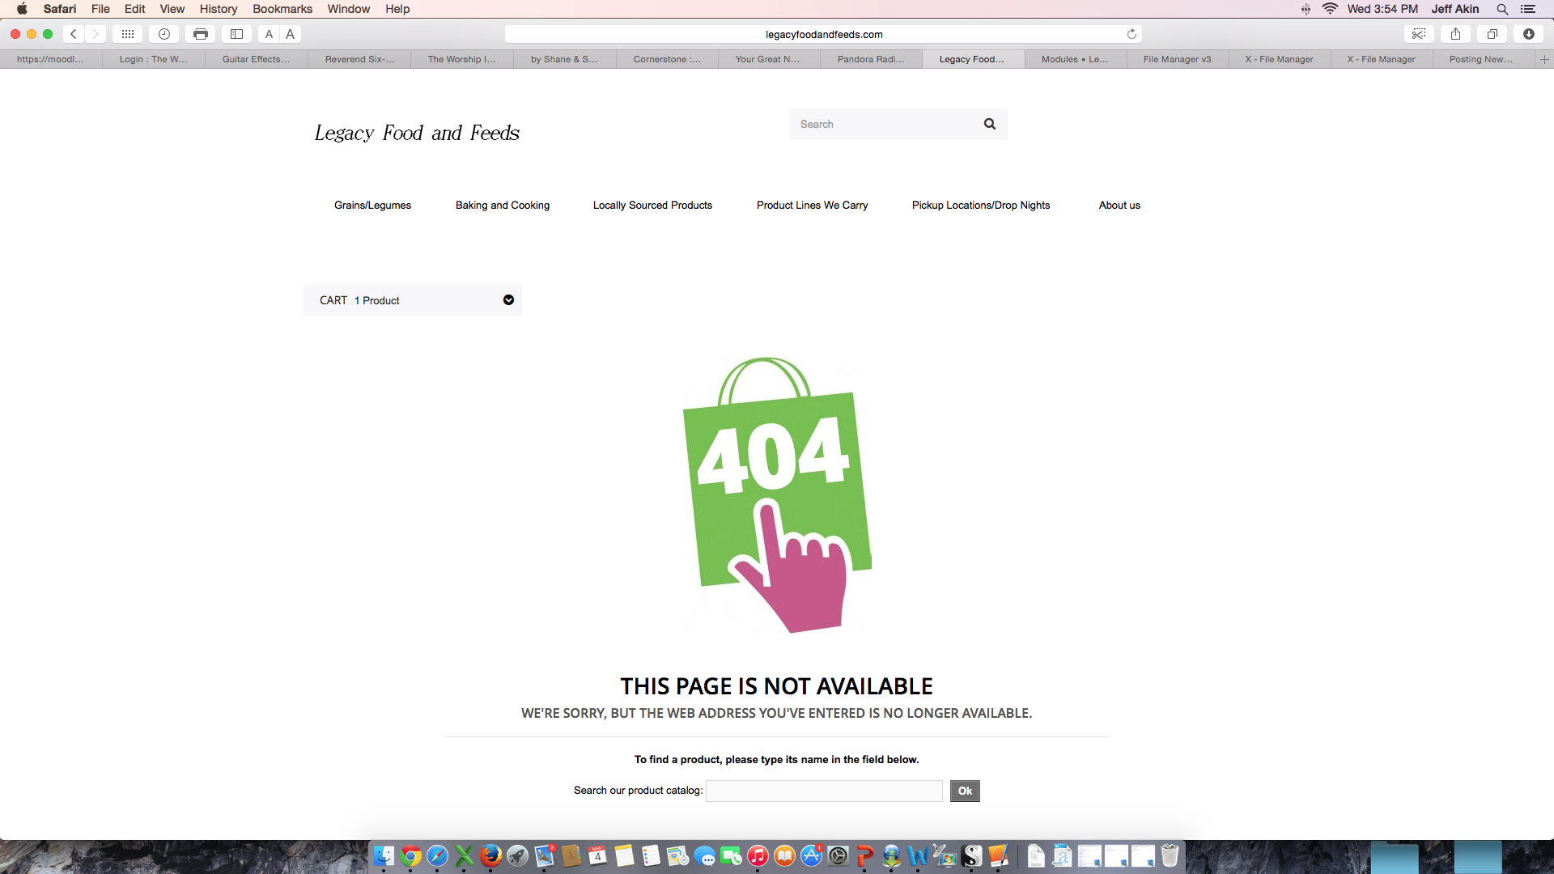Click the show all tabs icon
Screen dimensions: 1554x874
point(1492,34)
